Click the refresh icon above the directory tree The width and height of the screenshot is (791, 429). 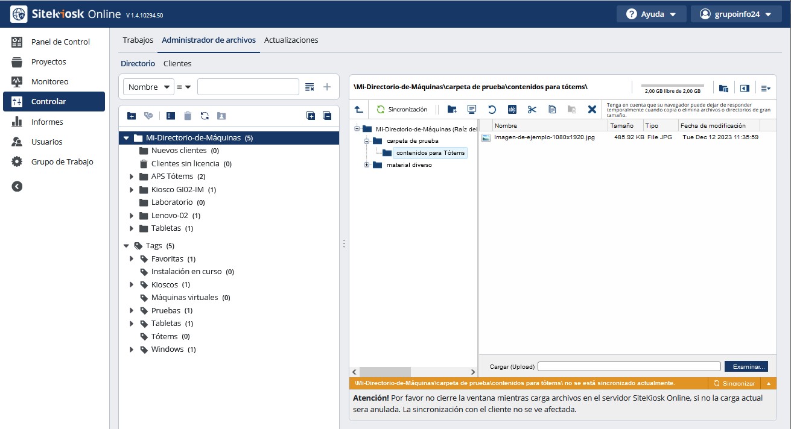coord(205,116)
